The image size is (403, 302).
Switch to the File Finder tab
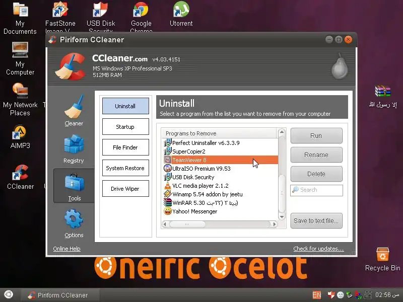click(x=125, y=147)
